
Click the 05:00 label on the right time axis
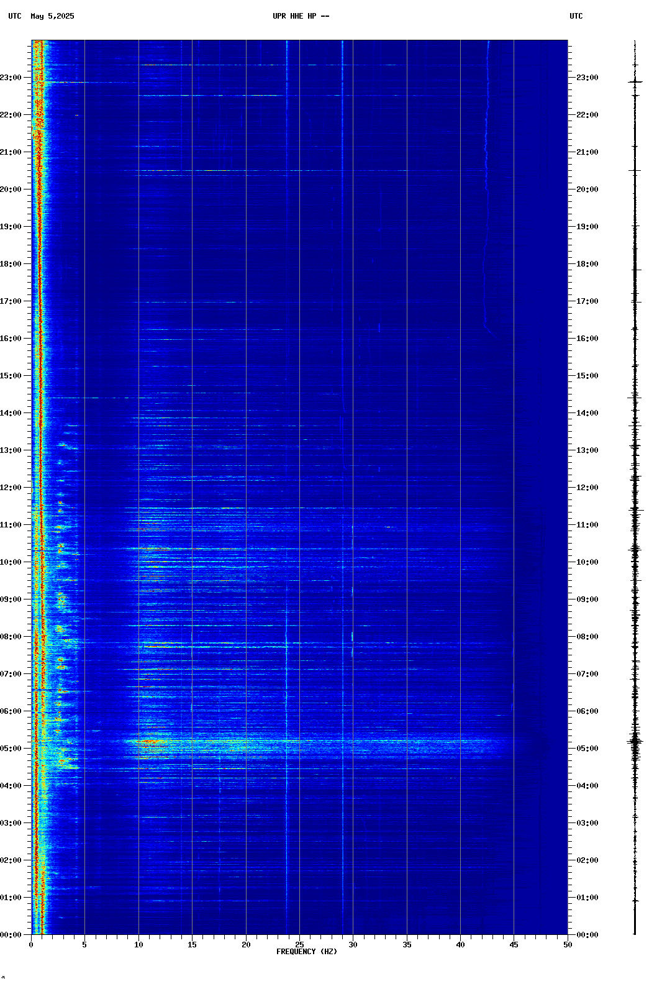pyautogui.click(x=587, y=749)
